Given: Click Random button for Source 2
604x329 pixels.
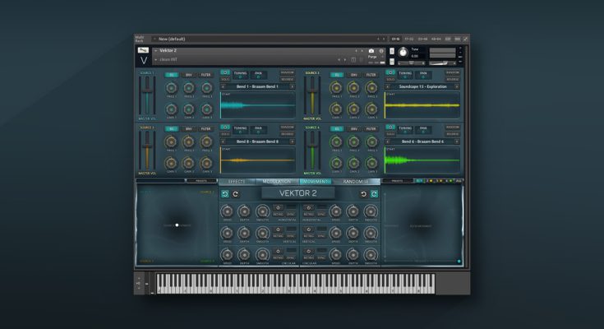Looking at the screenshot, I should [x=452, y=72].
